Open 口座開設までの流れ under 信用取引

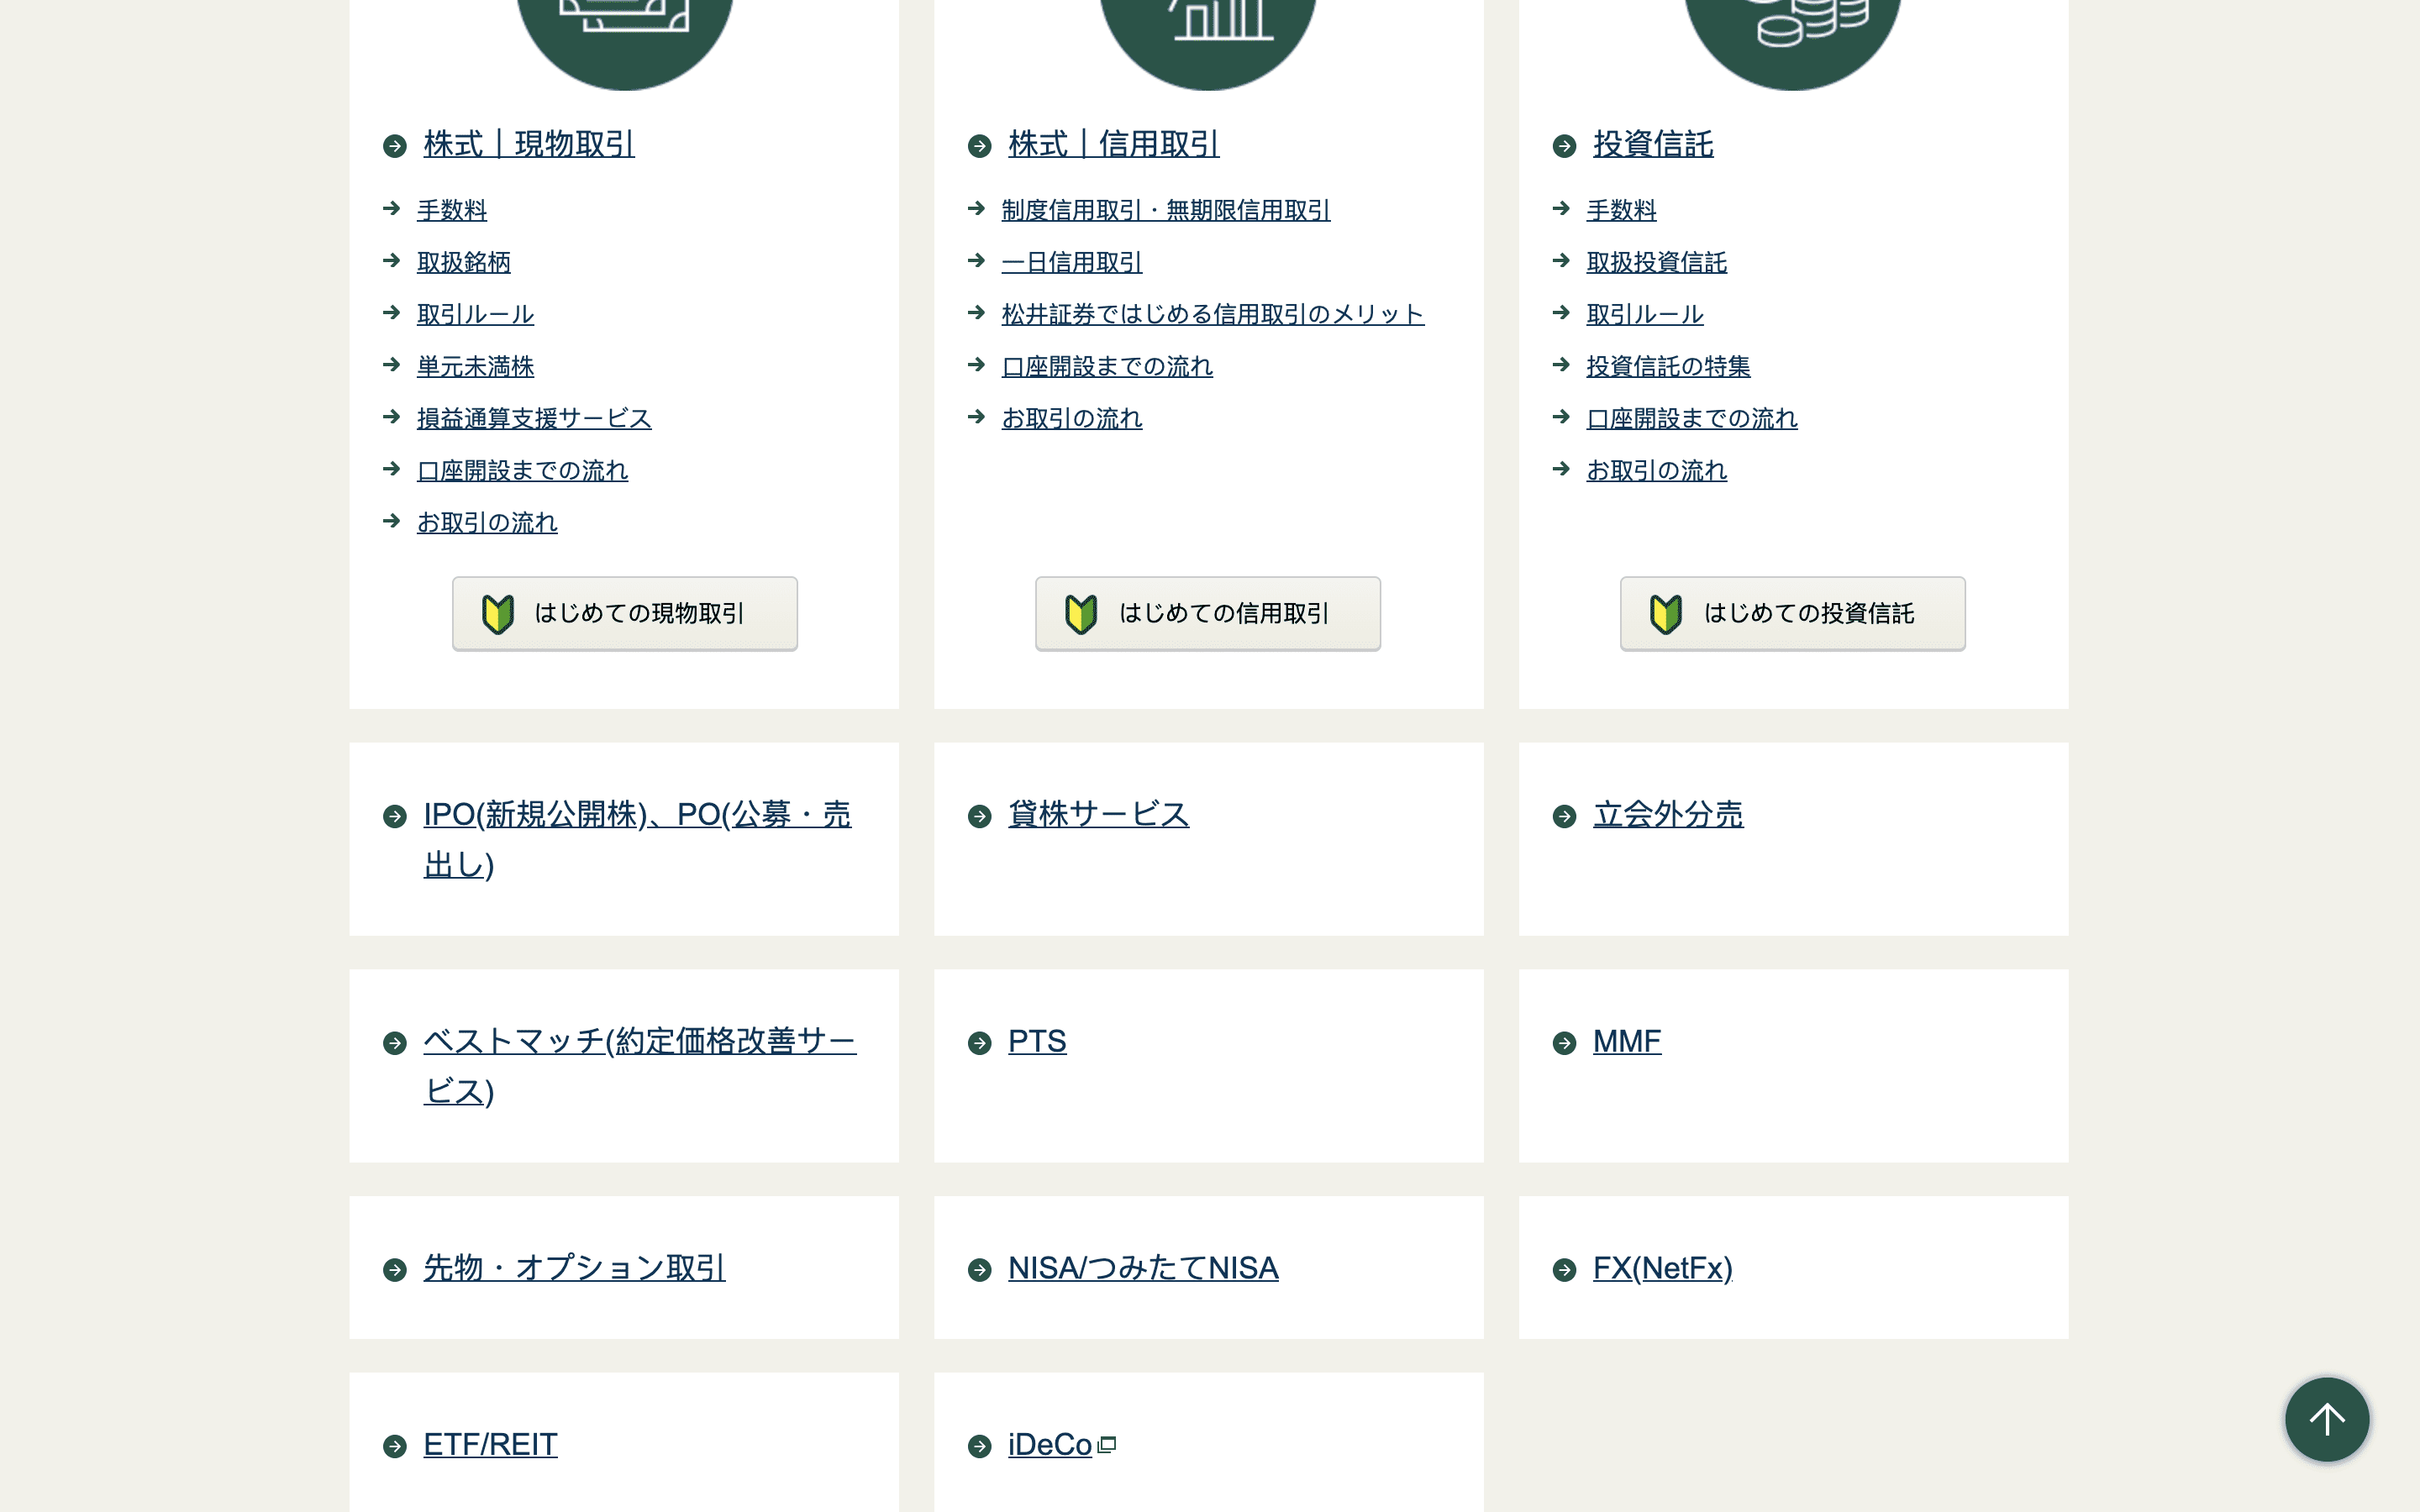(1108, 366)
